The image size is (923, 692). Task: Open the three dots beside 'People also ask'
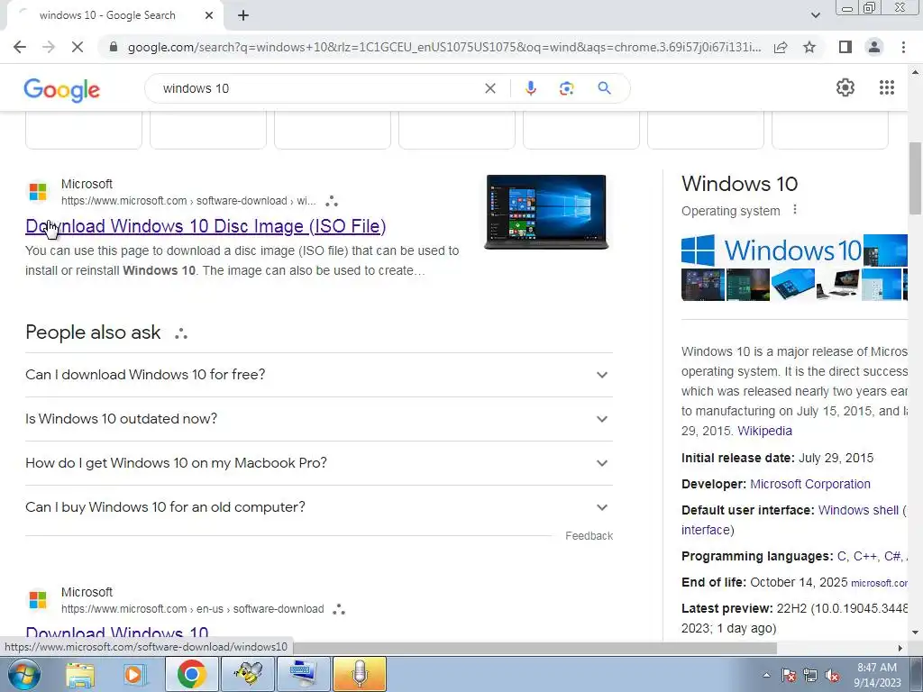(180, 333)
